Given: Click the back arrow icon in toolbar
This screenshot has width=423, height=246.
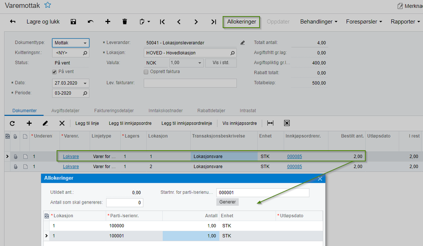Looking at the screenshot, I should tap(13, 22).
